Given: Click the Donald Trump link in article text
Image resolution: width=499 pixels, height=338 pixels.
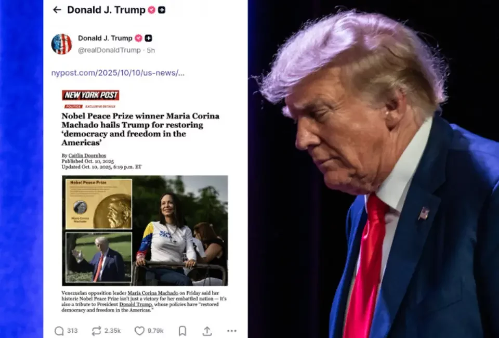Looking at the screenshot, I should click(x=136, y=304).
